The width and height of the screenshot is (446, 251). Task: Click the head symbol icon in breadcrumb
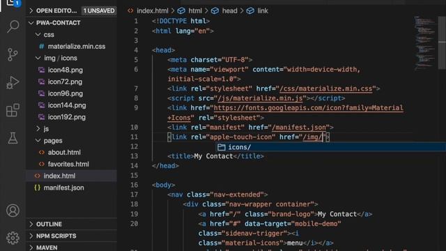215,11
